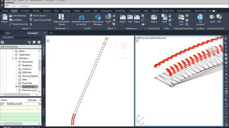Click the green Toolspace tab icon
Image resolution: width=229 pixels, height=128 pixels.
tap(2, 42)
